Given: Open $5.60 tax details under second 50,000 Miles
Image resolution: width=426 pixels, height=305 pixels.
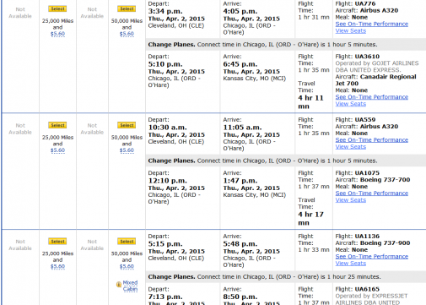Looking at the screenshot, I should pyautogui.click(x=127, y=150).
